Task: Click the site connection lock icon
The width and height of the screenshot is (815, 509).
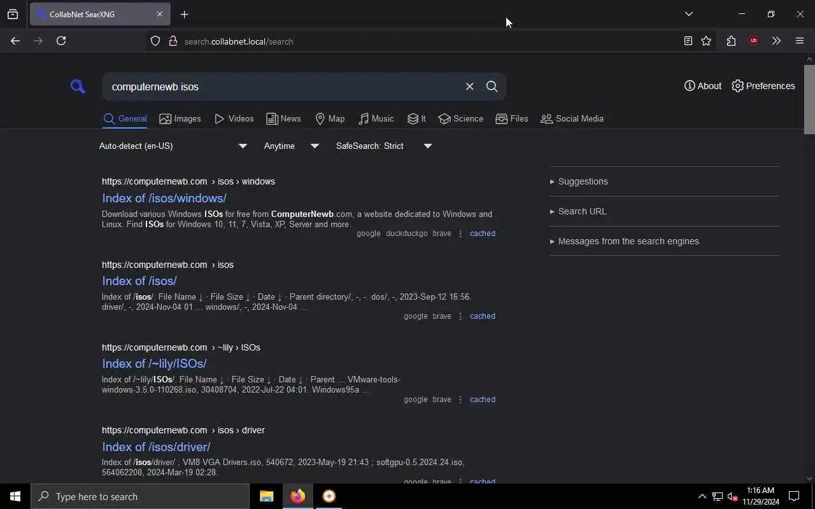Action: (x=173, y=41)
